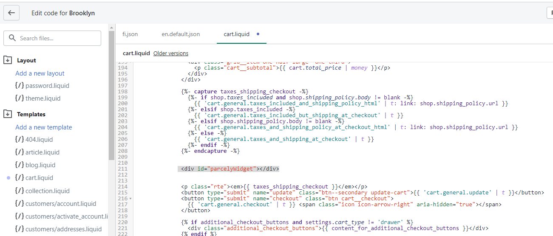Click Add a new layout link
This screenshot has width=553, height=236.
pyautogui.click(x=40, y=73)
